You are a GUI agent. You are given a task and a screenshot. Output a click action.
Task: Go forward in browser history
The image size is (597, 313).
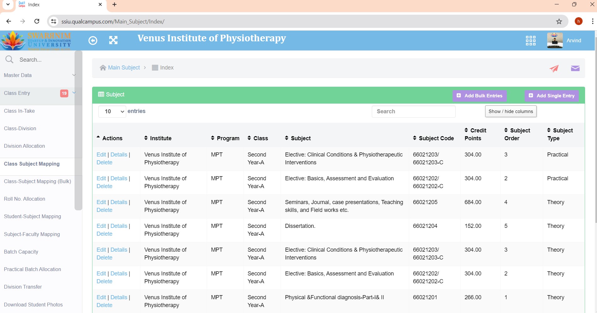tap(23, 21)
